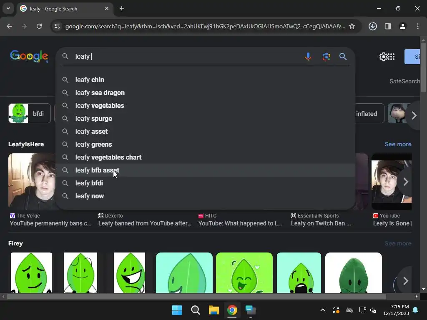The height and width of the screenshot is (320, 427).
Task: Click the Google logo
Action: 29,56
